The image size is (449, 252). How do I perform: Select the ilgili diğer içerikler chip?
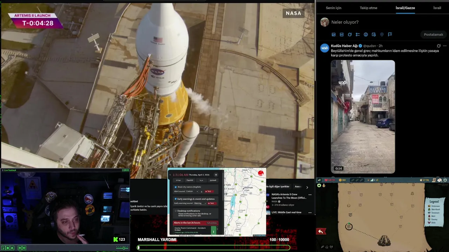(279, 187)
